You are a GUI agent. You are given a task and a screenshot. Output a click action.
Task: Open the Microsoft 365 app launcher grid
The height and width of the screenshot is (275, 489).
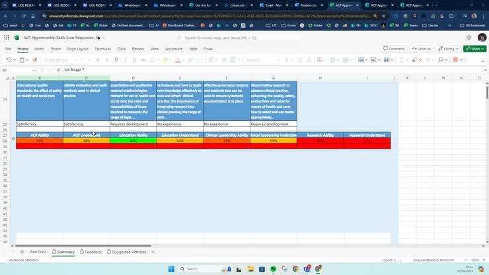[x=7, y=38]
